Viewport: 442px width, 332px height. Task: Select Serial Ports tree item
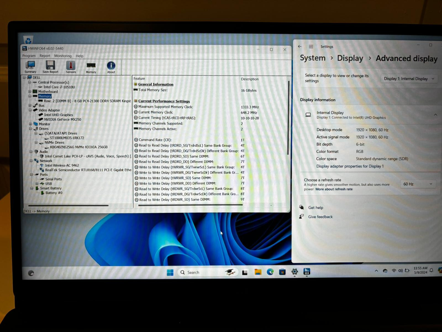[x=54, y=179]
